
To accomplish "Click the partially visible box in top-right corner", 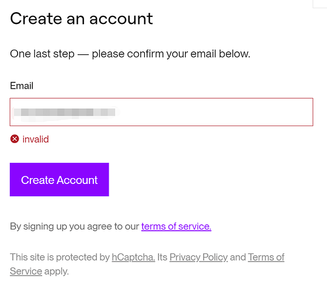I will [320, 4].
